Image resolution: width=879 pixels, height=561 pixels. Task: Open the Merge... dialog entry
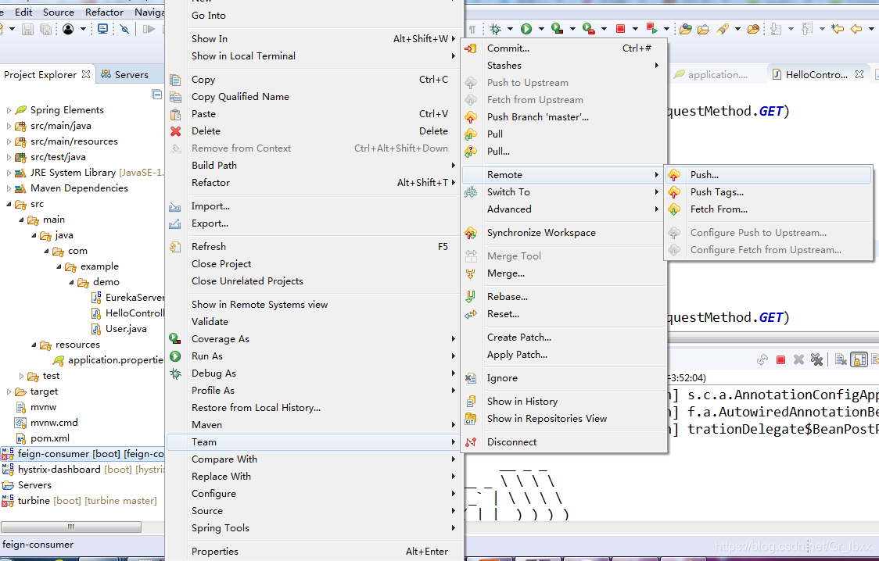(x=564, y=273)
